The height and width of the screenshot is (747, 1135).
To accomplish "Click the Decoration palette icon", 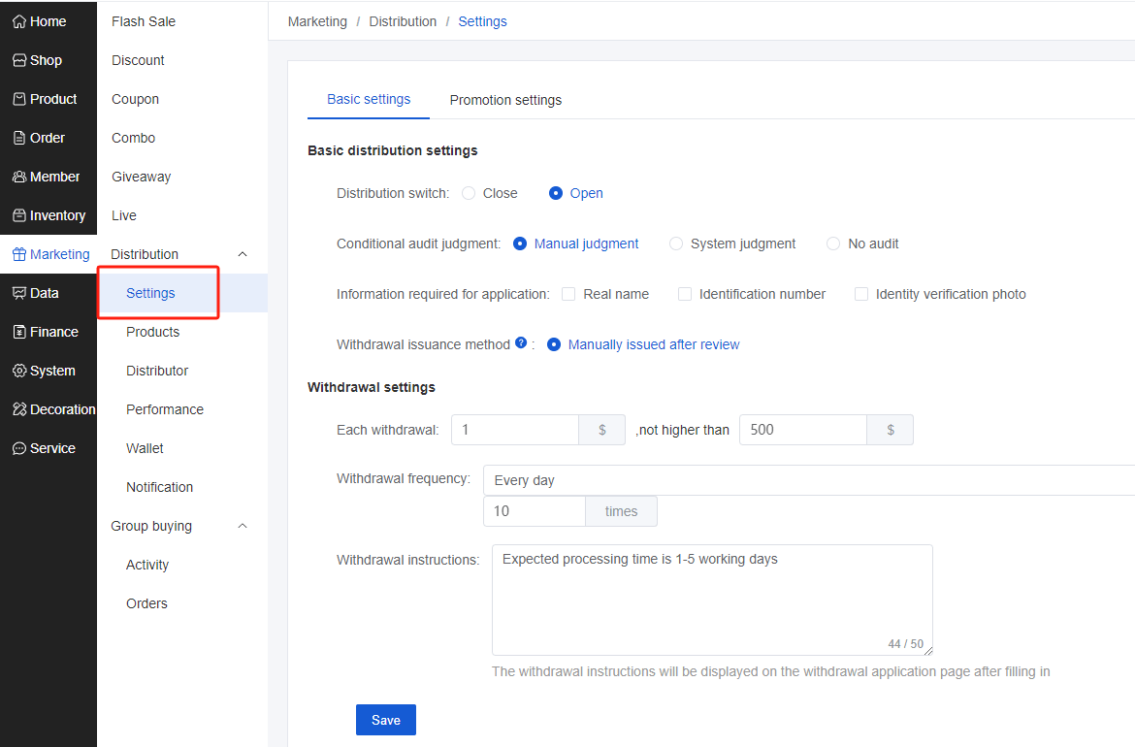I will 19,409.
